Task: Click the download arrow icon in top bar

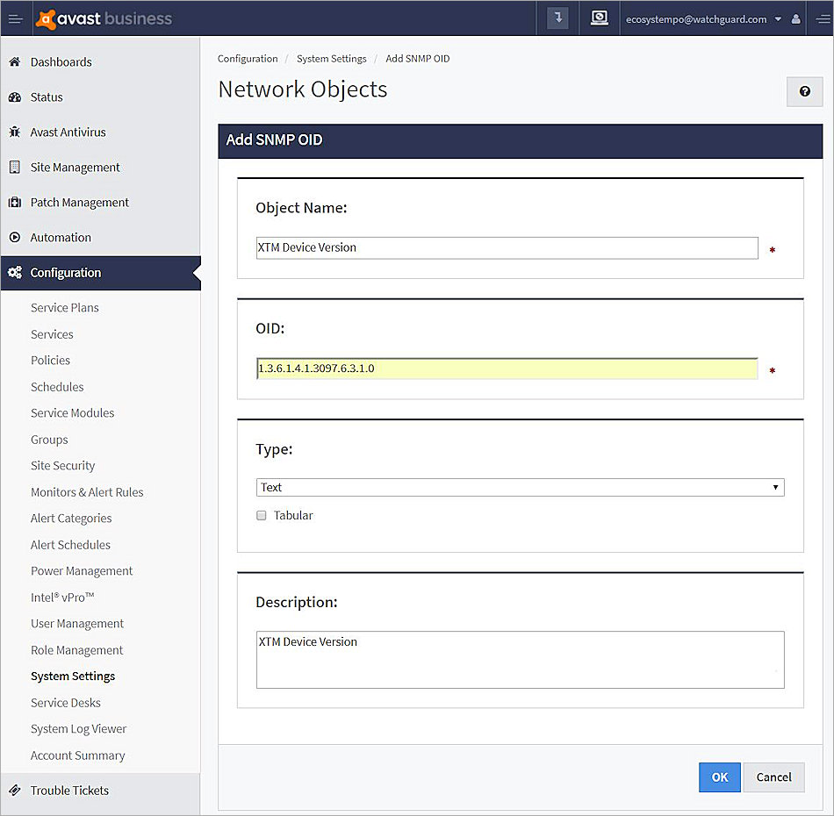Action: [x=557, y=18]
